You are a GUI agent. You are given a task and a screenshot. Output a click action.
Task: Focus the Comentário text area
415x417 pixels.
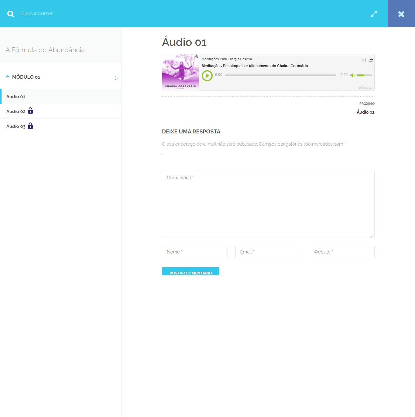(268, 205)
